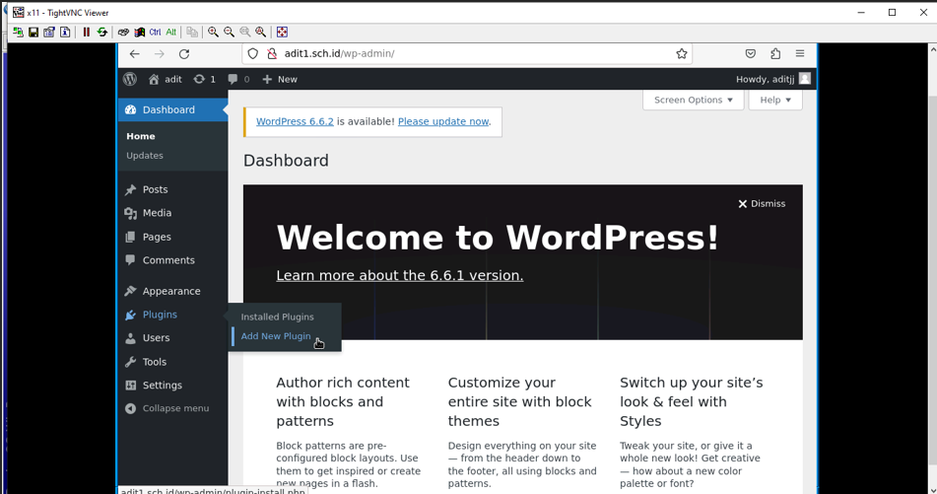Open the Users menu item
The width and height of the screenshot is (937, 494).
[172, 338]
